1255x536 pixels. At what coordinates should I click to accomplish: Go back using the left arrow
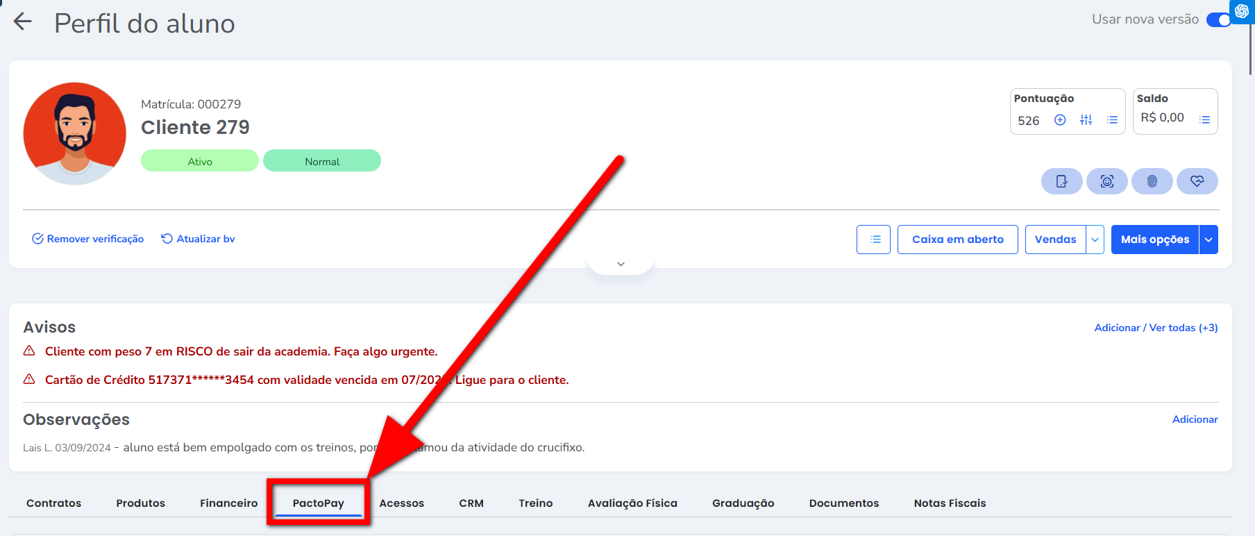[23, 22]
